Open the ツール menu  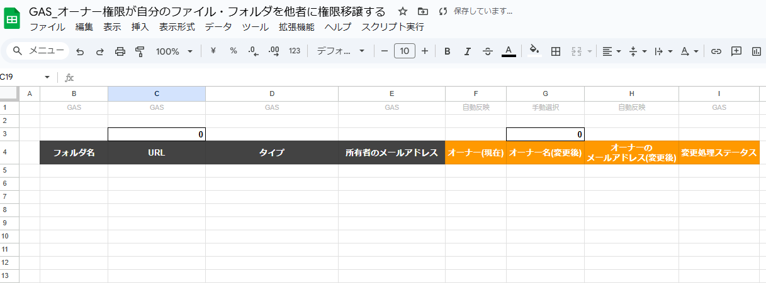[x=256, y=27]
